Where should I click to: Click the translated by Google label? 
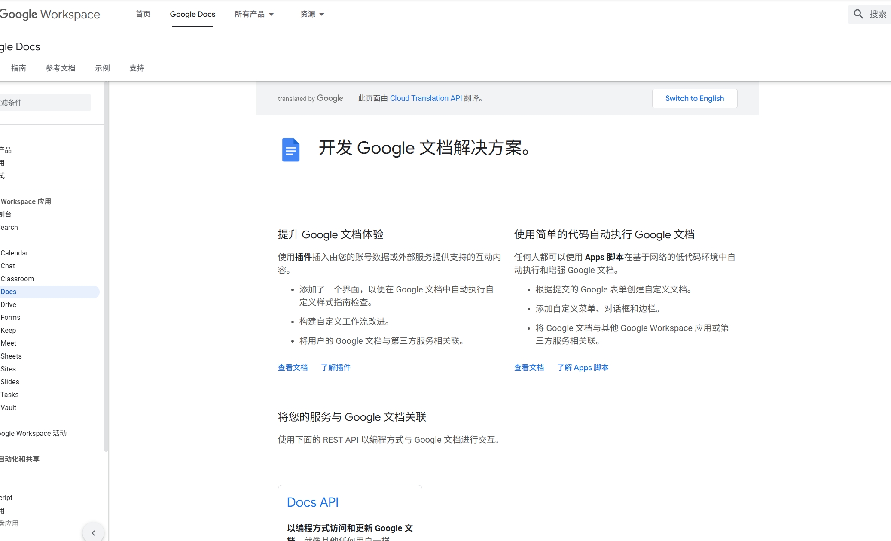point(310,98)
